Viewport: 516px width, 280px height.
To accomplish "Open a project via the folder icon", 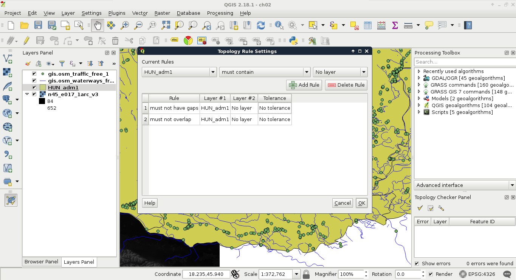I will [x=24, y=25].
